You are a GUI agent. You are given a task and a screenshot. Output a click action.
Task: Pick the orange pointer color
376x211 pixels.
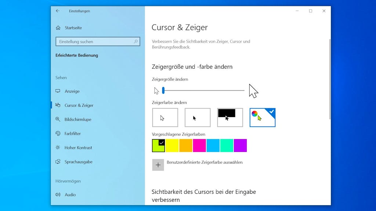tap(186, 146)
